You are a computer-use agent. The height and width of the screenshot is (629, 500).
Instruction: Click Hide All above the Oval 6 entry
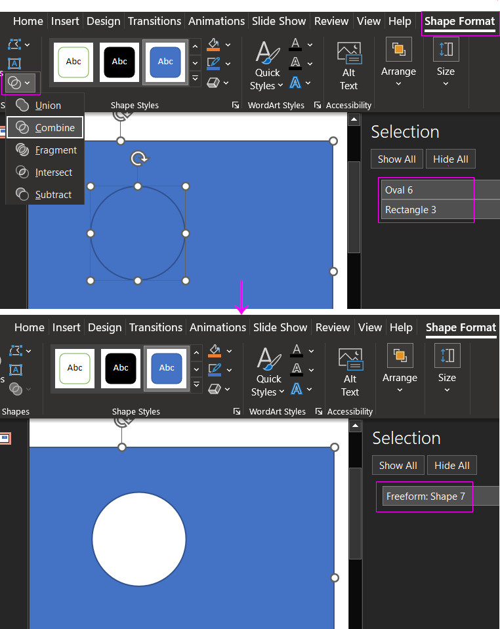[x=450, y=159]
